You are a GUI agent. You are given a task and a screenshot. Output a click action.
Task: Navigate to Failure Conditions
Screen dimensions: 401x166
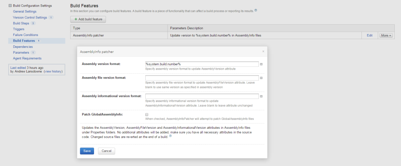tap(25, 35)
